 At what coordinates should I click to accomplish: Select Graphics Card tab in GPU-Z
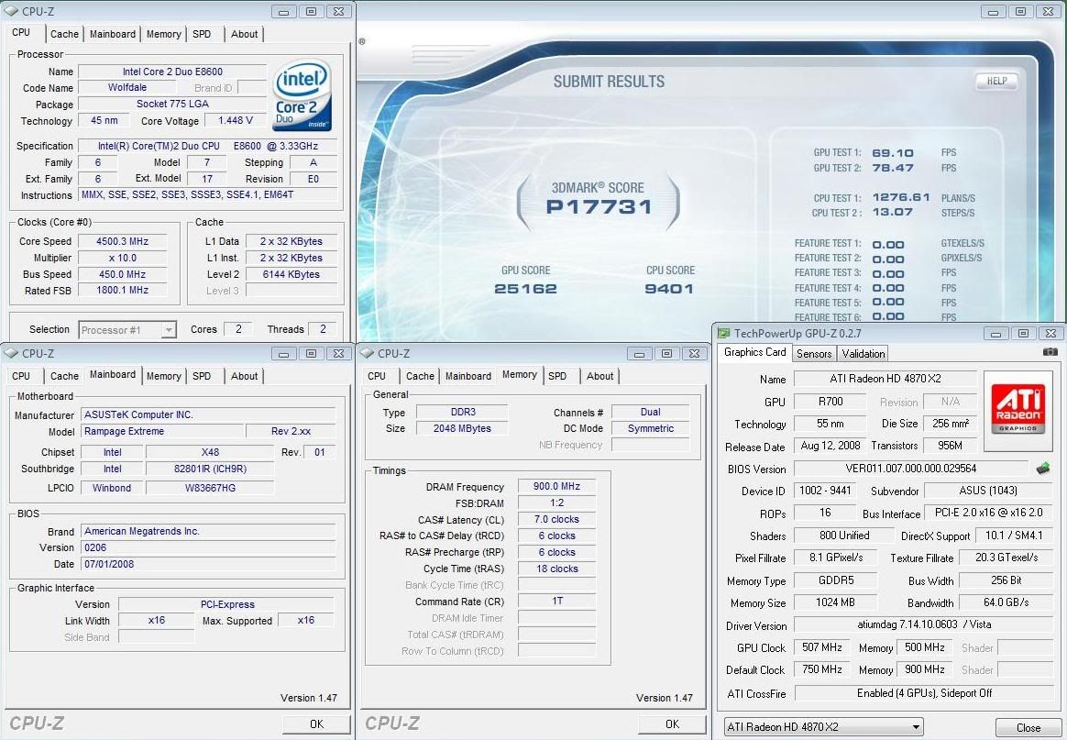[x=754, y=352]
